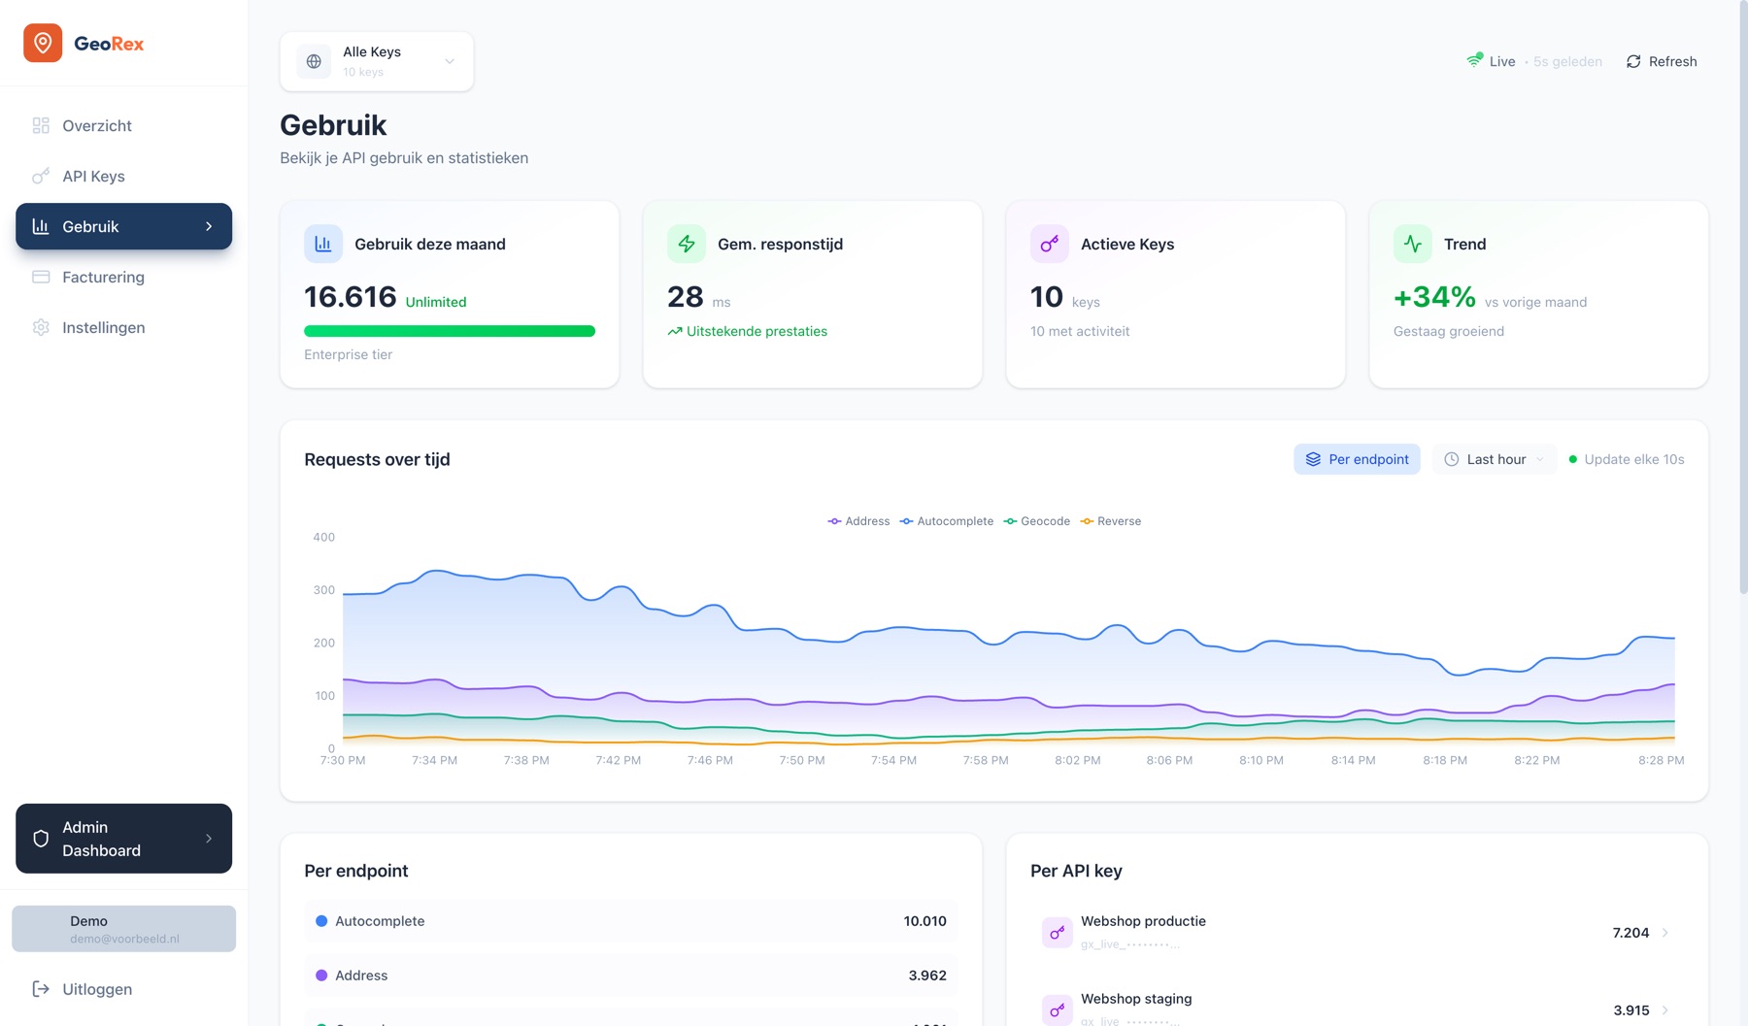
Task: Click the Webshop staging key name
Action: point(1136,999)
